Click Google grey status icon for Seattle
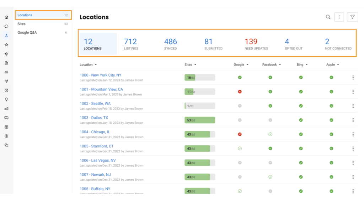Viewport: 364px width, 202px height. pyautogui.click(x=240, y=106)
